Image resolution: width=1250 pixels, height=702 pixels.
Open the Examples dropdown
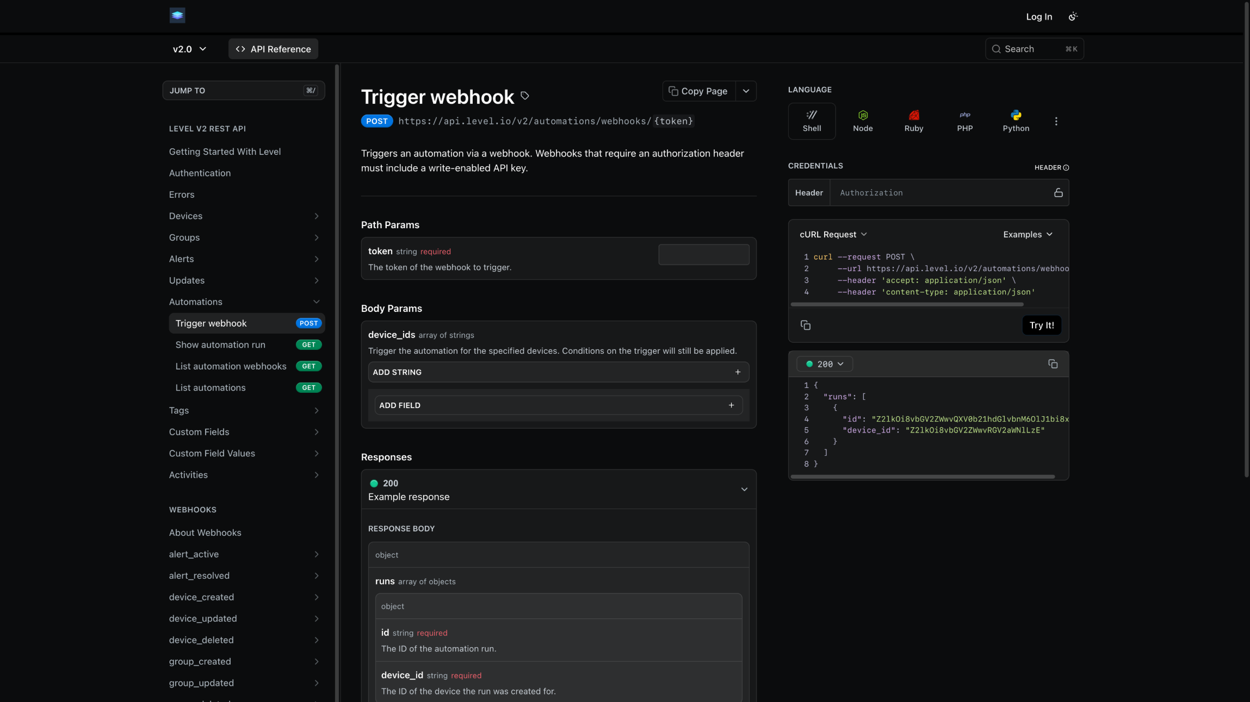click(x=1028, y=234)
